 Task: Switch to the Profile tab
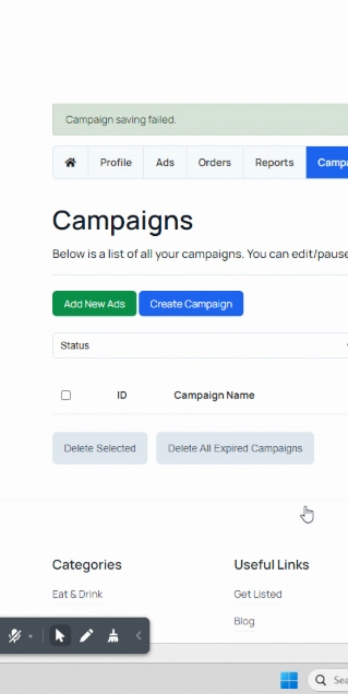pyautogui.click(x=116, y=163)
